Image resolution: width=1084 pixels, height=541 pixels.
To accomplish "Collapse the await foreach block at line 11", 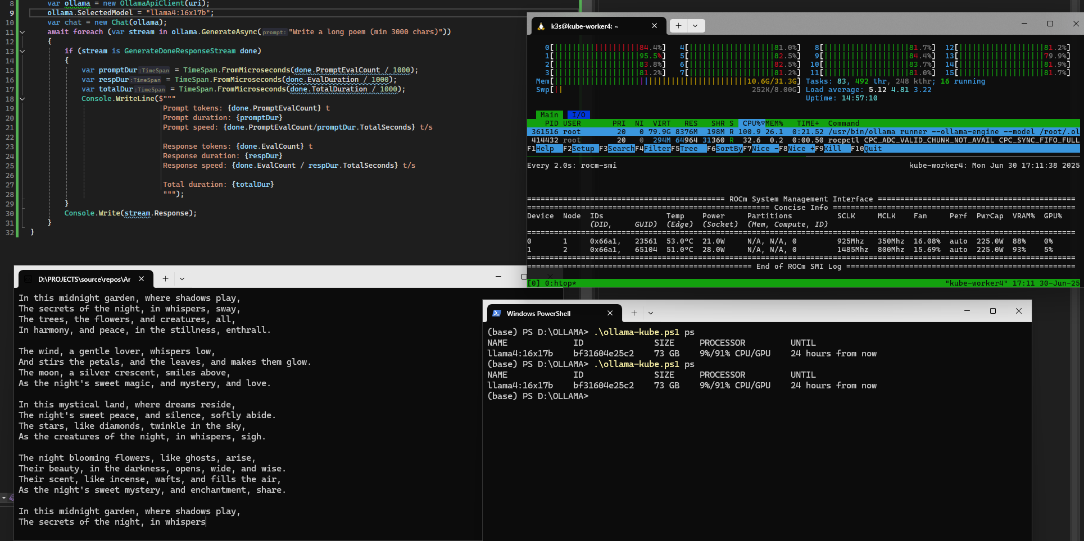I will pos(22,32).
